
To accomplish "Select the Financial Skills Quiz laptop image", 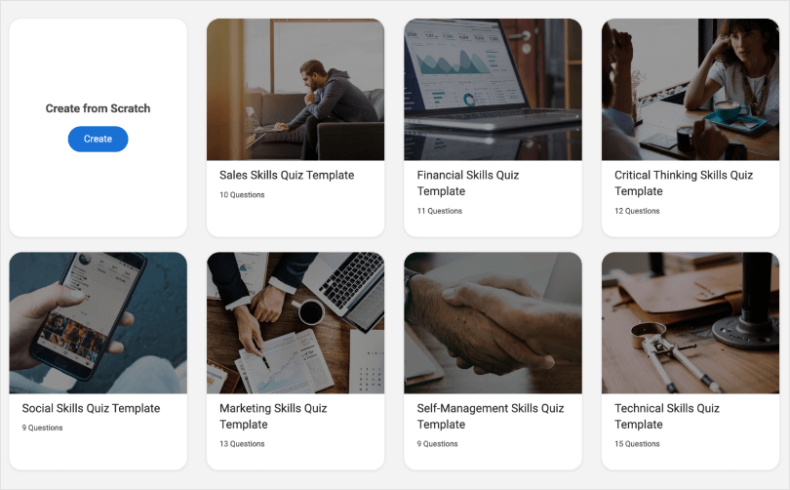I will 493,90.
